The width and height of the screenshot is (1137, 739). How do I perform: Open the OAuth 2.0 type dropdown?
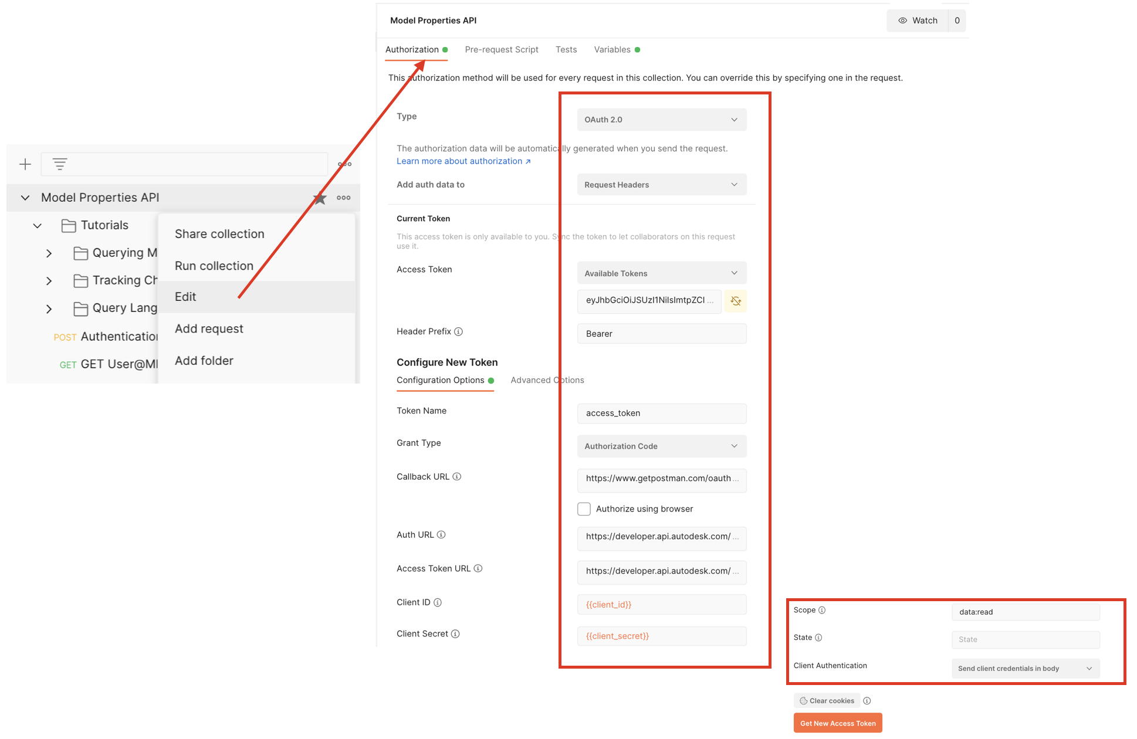[661, 120]
